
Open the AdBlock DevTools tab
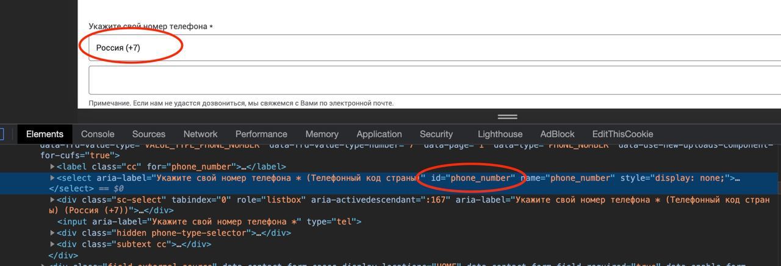557,134
